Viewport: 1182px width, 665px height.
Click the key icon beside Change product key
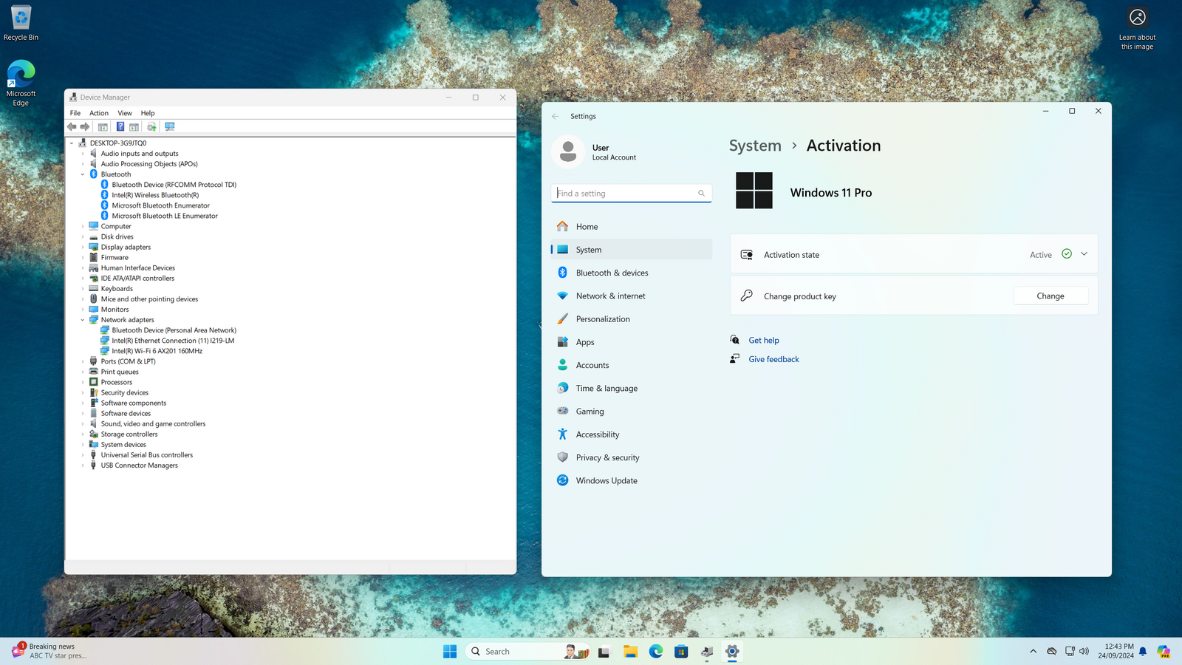point(747,296)
